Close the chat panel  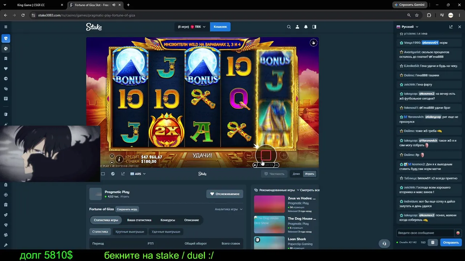tap(460, 27)
